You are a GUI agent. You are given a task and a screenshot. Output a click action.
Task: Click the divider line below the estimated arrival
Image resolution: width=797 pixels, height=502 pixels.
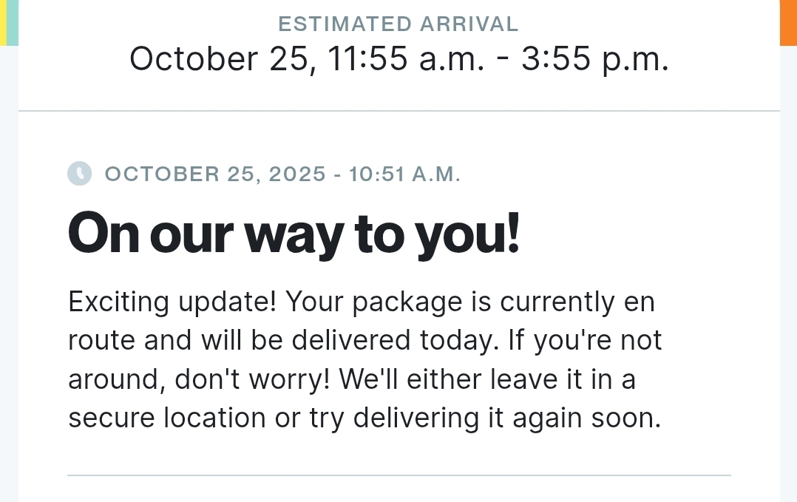[x=398, y=111]
